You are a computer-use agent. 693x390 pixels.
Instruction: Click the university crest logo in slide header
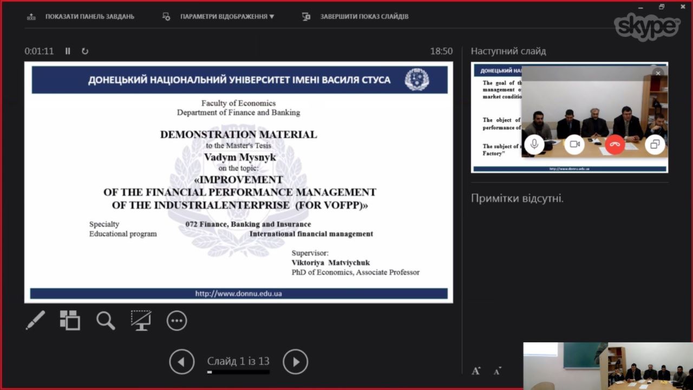(x=417, y=80)
